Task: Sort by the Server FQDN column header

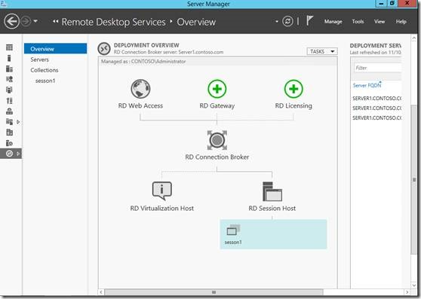Action: click(367, 85)
